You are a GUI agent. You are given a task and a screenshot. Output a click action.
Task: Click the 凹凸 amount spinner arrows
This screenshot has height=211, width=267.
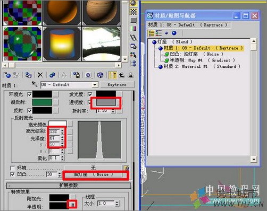[x=60, y=174]
